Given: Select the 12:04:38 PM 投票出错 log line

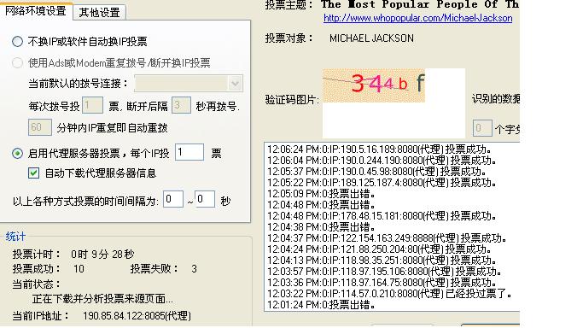Looking at the screenshot, I should pos(321,227).
